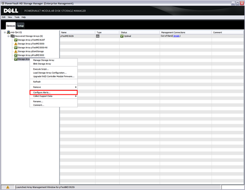This screenshot has height=190, width=245.
Task: Click green check icon beside pProdMD3000
Action: (x=16, y=55)
